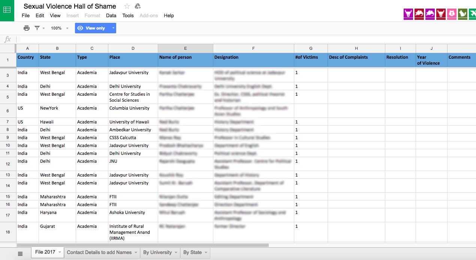Image resolution: width=476 pixels, height=260 pixels.
Task: Open the View only mode dropdown arrow
Action: [x=113, y=28]
